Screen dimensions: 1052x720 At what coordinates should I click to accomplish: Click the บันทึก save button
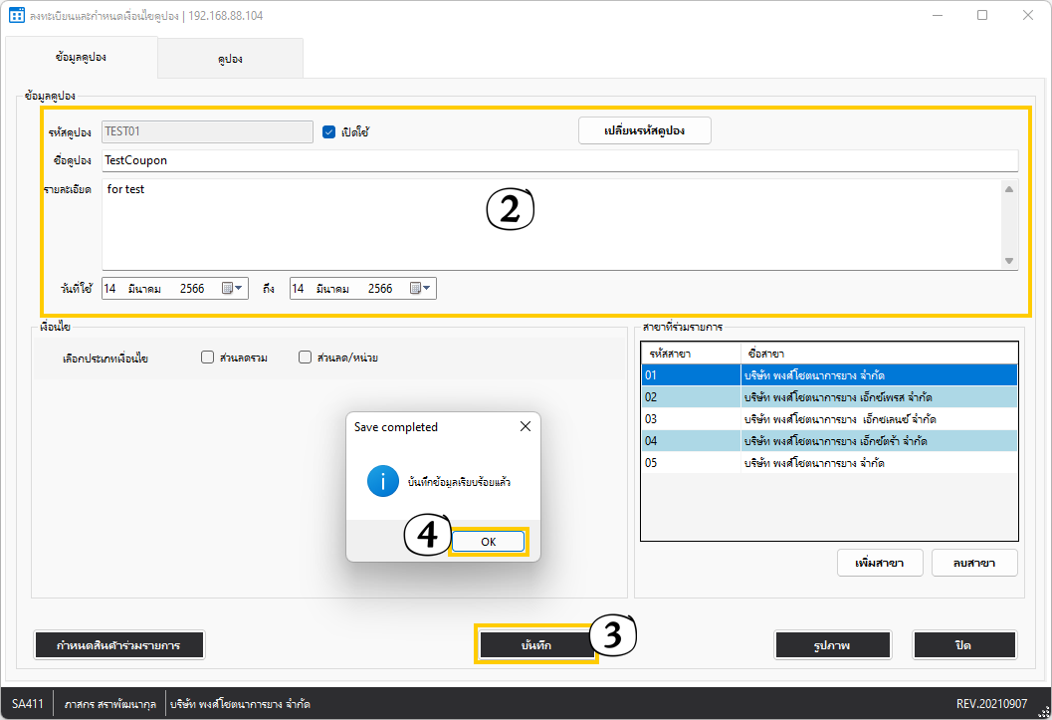click(535, 645)
